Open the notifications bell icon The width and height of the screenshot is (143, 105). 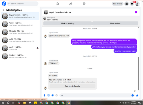click(x=132, y=4)
